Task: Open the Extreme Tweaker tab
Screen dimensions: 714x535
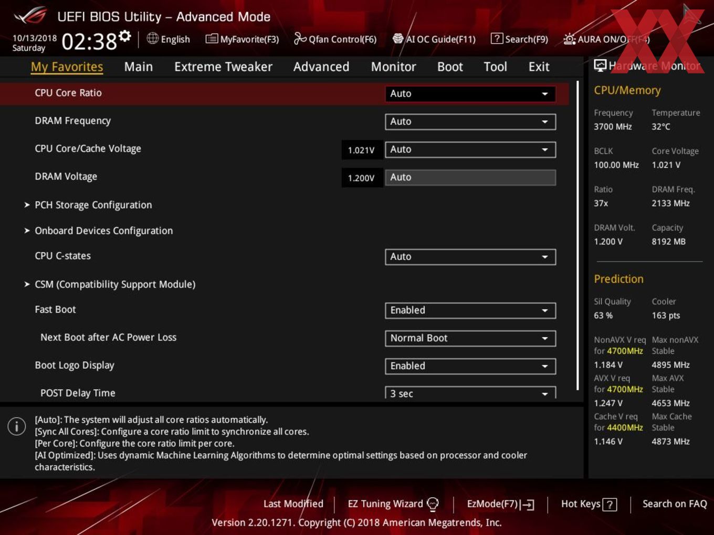Action: (x=223, y=67)
